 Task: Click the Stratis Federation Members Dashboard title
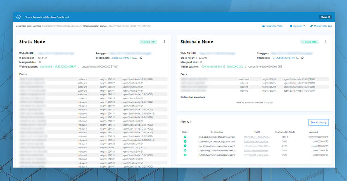coord(47,17)
